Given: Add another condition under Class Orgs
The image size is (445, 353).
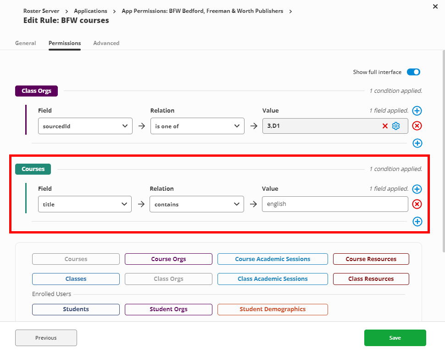Looking at the screenshot, I should point(417,143).
